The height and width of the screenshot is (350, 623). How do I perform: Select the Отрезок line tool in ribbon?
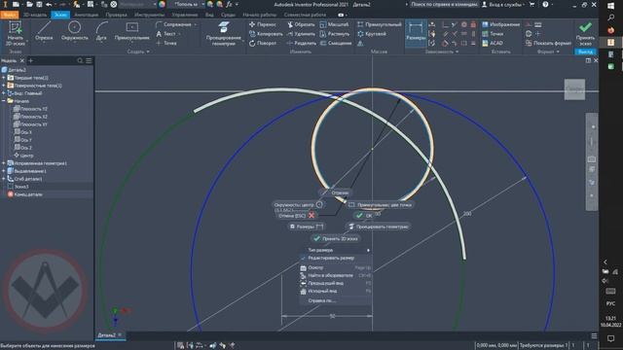(x=44, y=31)
